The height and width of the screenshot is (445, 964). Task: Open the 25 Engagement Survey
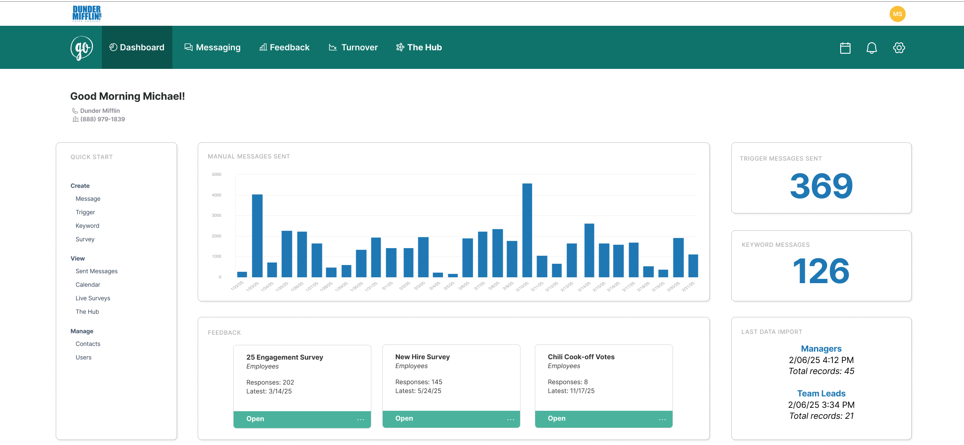coord(255,419)
